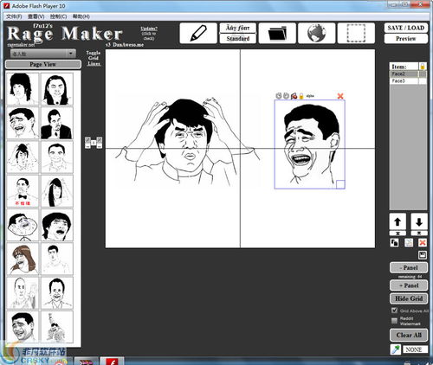Send item to top with small up button
Viewport: 433px width, 365px height.
click(x=397, y=234)
